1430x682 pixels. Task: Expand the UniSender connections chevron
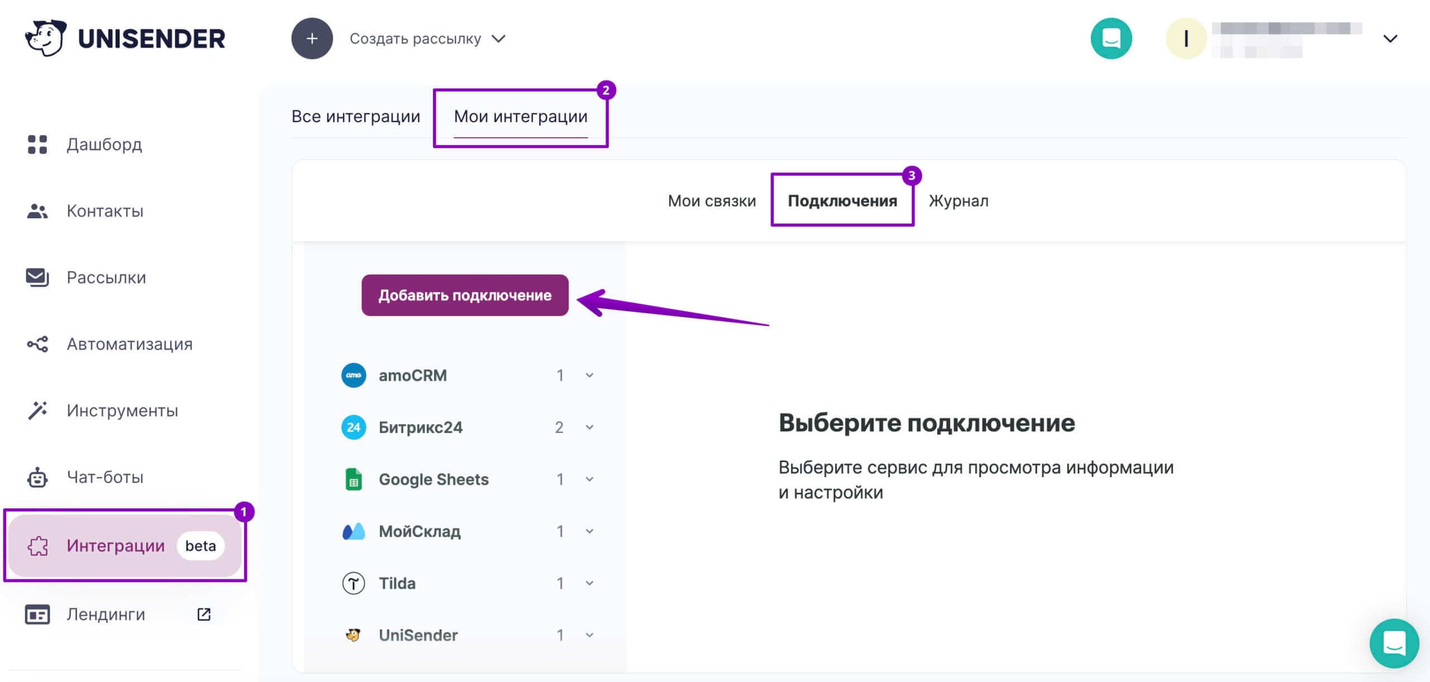coord(589,635)
